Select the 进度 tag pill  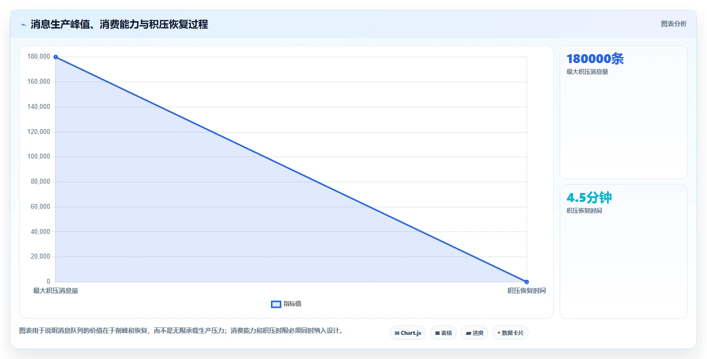click(x=474, y=333)
